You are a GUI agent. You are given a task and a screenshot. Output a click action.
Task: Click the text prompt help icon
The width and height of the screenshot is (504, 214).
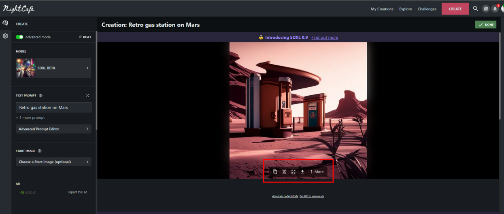pos(41,96)
